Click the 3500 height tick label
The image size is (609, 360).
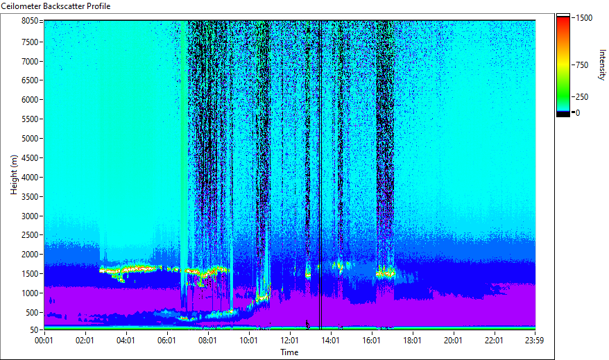point(30,197)
